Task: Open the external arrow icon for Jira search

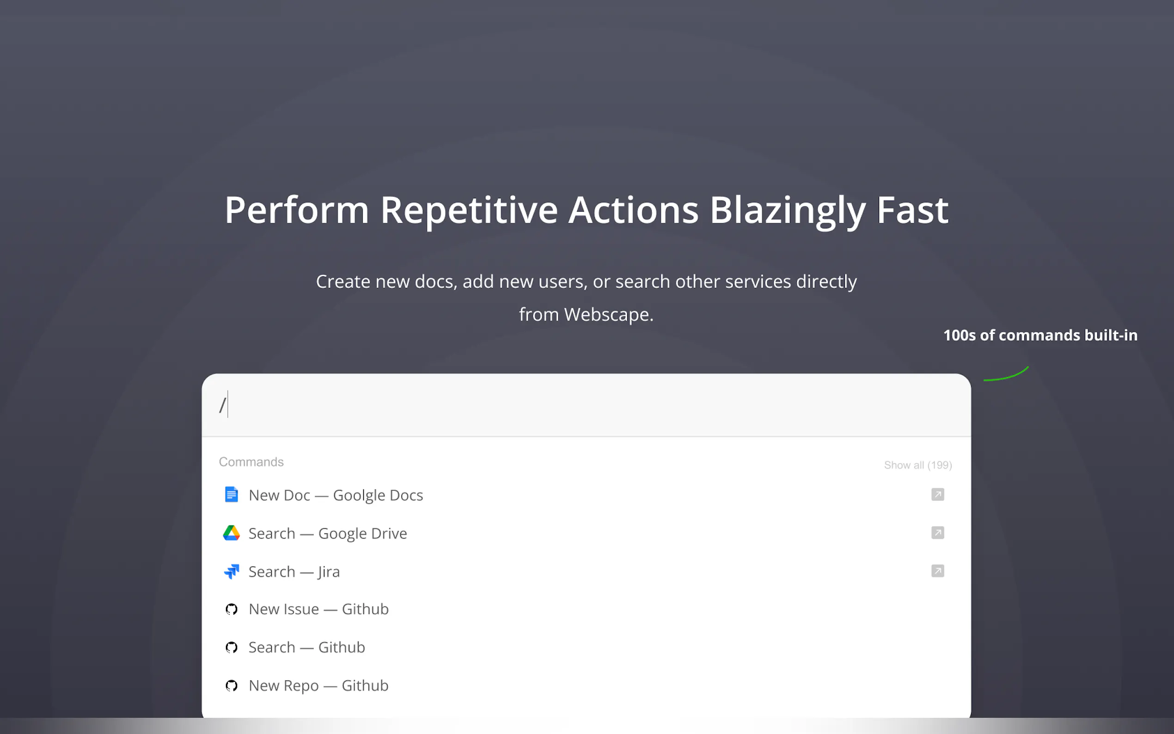Action: (937, 571)
